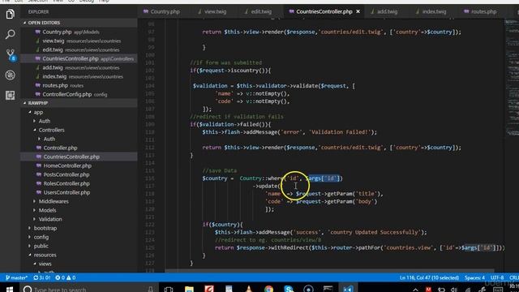Open ControllerConfig.php in open editors
Viewport: 519px width, 292px height.
[79, 94]
